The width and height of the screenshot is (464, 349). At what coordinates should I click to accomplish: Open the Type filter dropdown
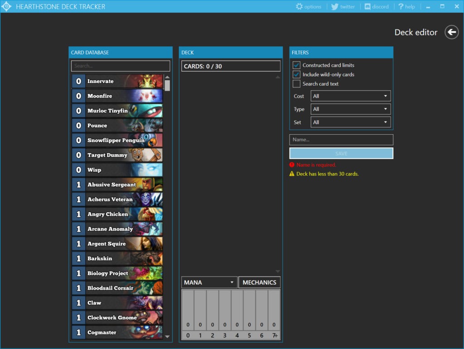tap(350, 109)
